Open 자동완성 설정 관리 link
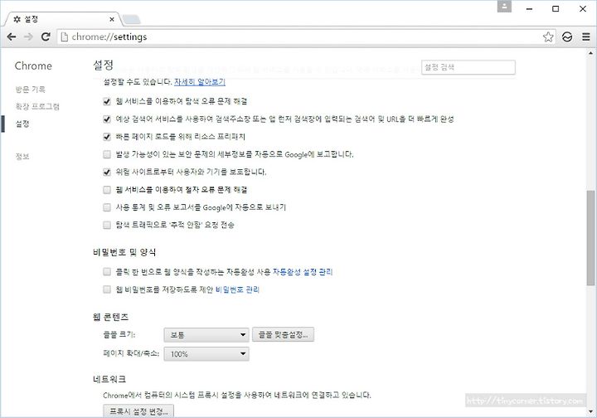Screen dimensions: 597x418 (303, 272)
